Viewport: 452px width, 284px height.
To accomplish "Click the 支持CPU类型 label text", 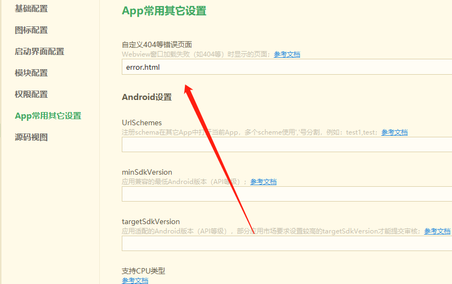I will (x=143, y=271).
